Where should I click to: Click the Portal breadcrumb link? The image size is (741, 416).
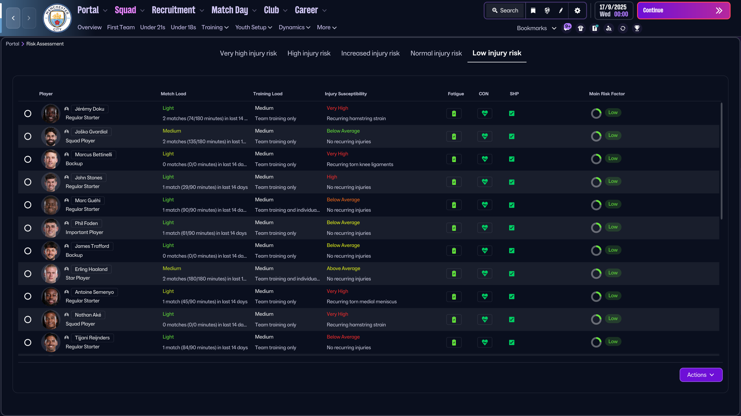tap(12, 44)
